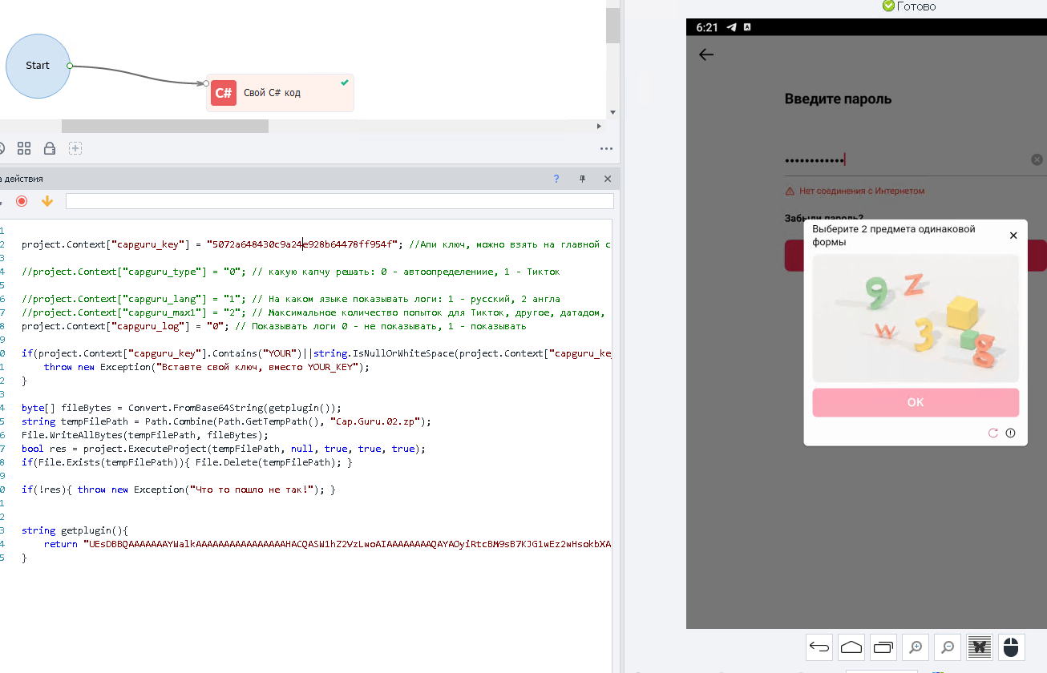Zoom in the emulator screen
This screenshot has height=673, width=1047.
point(916,647)
